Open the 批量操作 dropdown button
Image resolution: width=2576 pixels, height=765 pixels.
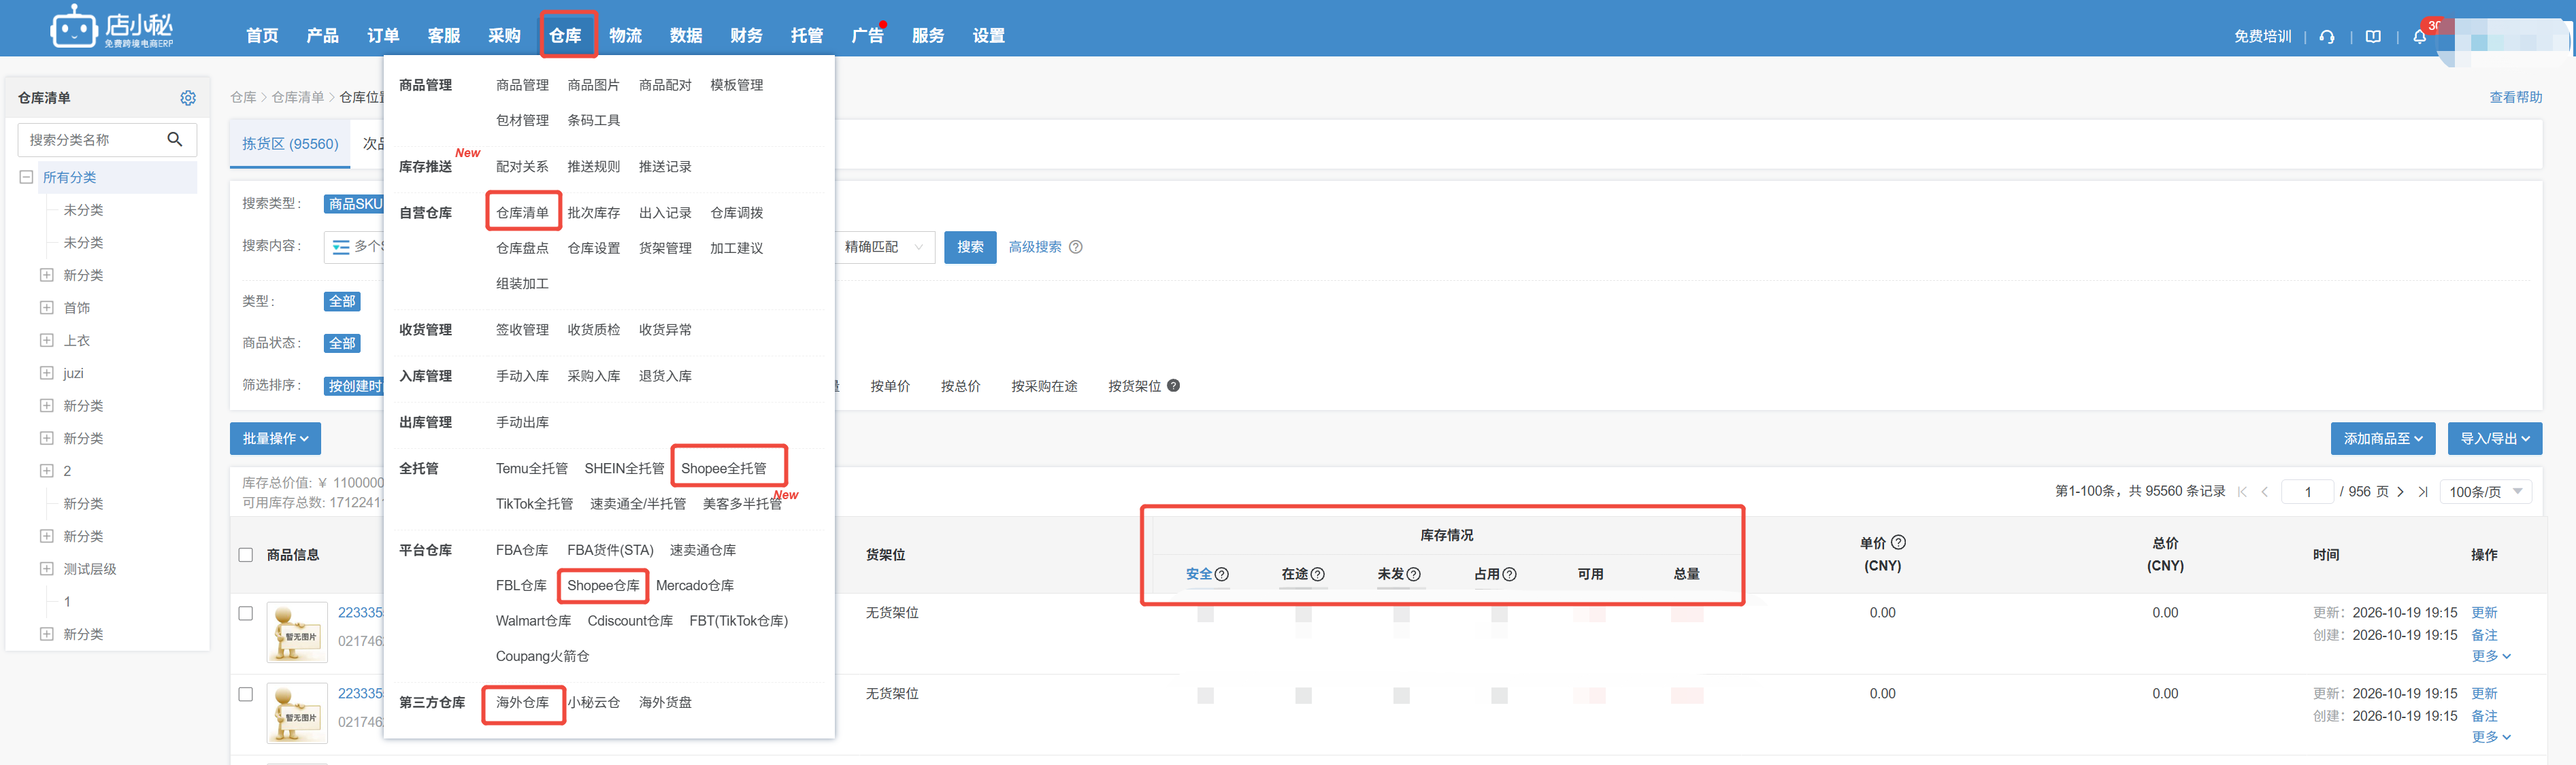click(275, 439)
